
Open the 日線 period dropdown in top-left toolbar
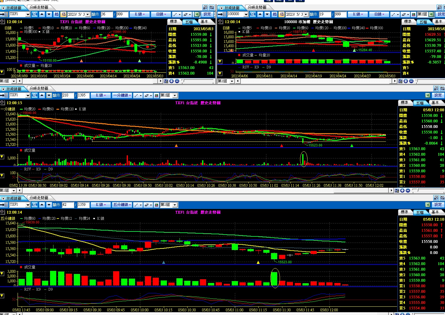pos(161,14)
